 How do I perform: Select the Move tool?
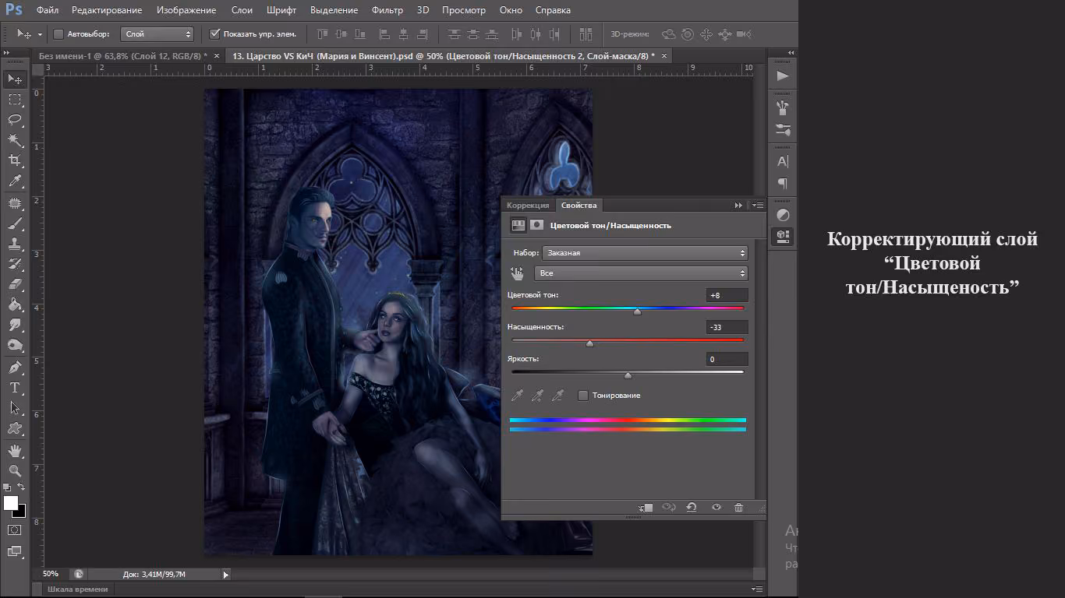[15, 79]
